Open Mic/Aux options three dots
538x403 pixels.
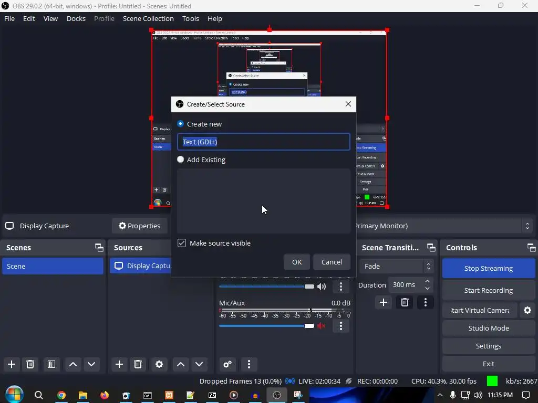pyautogui.click(x=340, y=325)
